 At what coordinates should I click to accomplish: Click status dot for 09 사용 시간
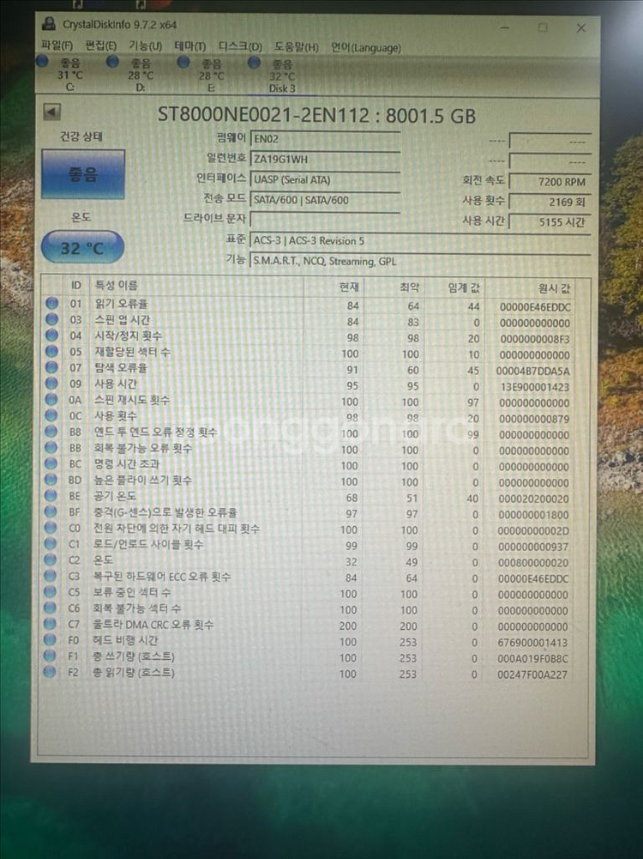click(51, 383)
